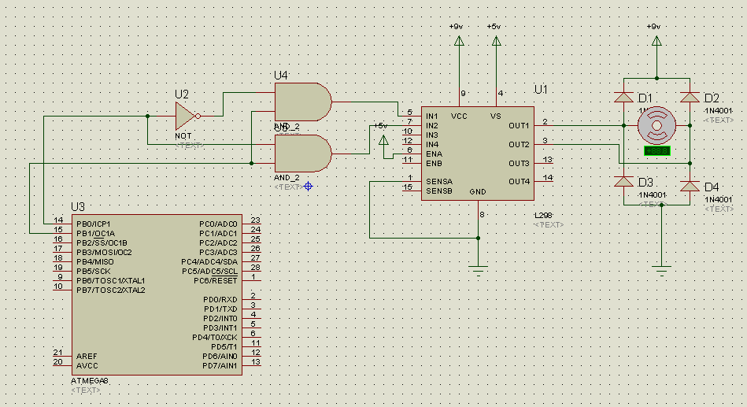Click +9v power terminal on L298 pin 9
This screenshot has width=747, height=407.
(459, 41)
